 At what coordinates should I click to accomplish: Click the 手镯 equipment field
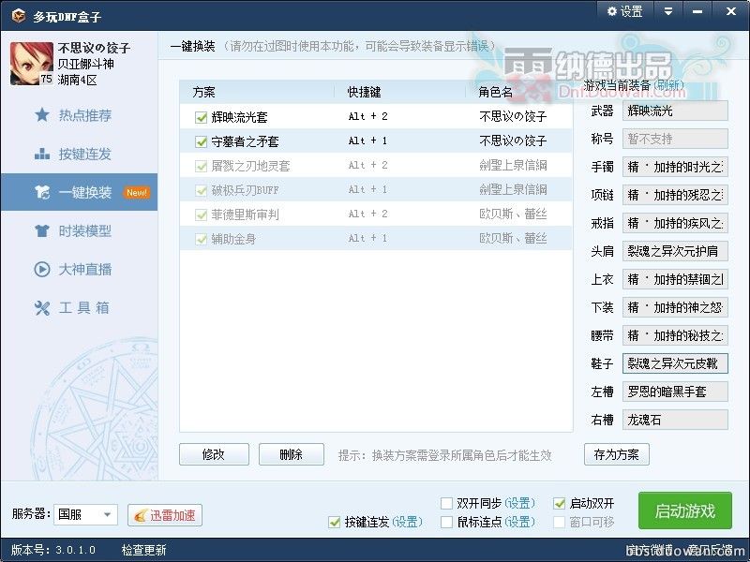point(675,167)
